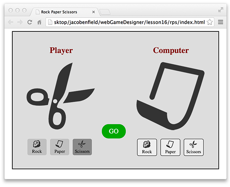Screen dimensions: 230x187
Task: Click the Player heading
Action: pos(61,50)
